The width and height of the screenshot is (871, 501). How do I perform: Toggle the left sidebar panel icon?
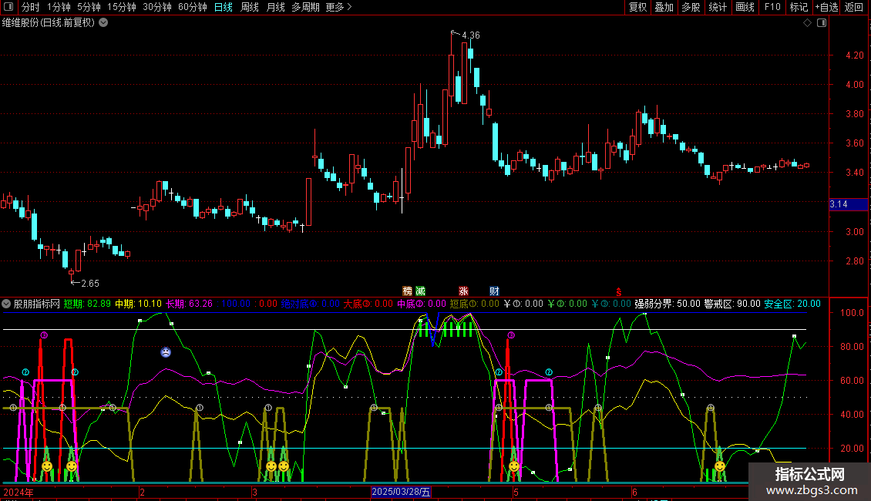(7, 8)
